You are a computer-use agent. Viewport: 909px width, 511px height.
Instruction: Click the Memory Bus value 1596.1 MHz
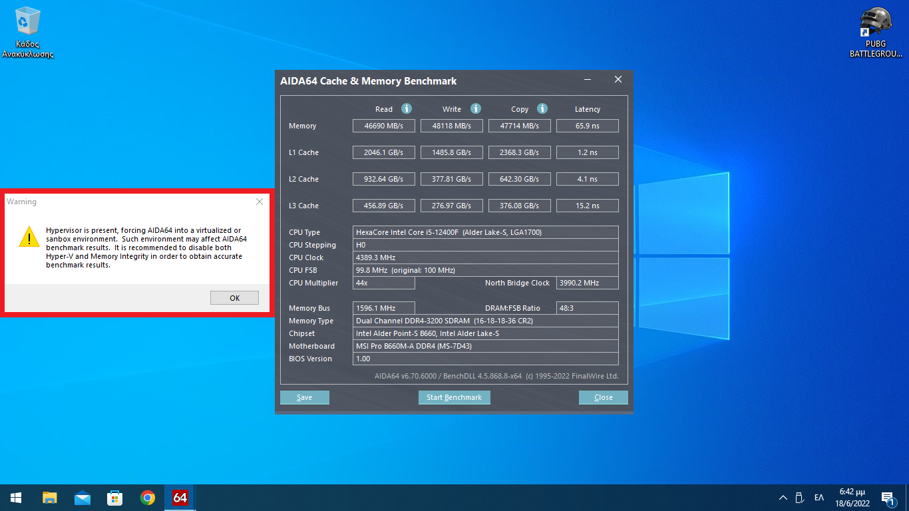384,308
